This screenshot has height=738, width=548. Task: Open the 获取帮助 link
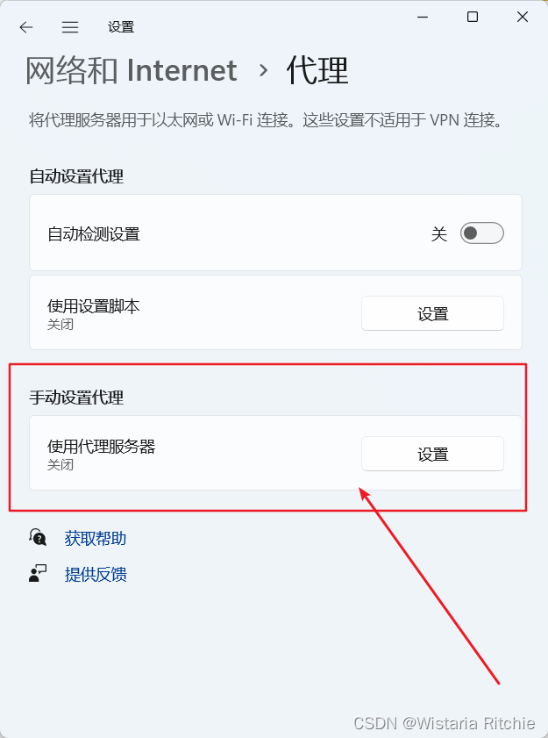click(x=96, y=538)
